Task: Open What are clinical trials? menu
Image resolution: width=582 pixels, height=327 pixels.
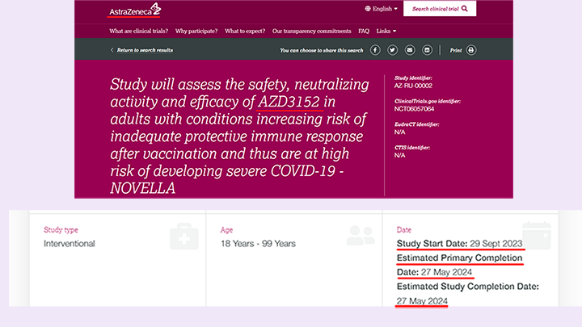Action: tap(138, 31)
